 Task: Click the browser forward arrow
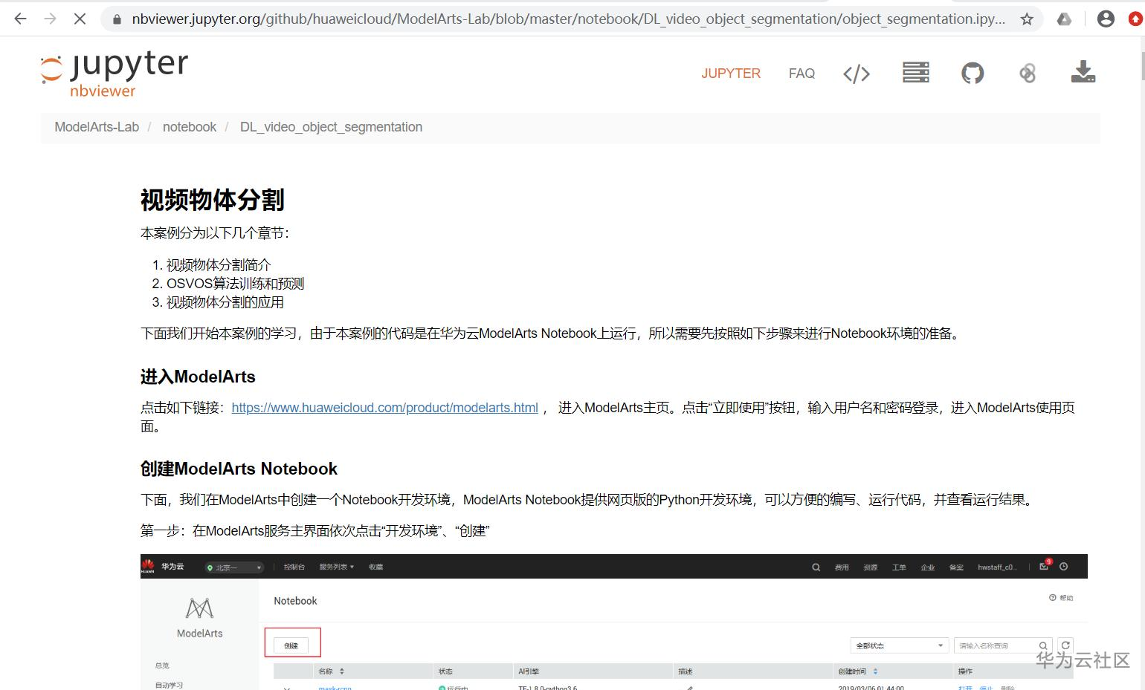click(50, 19)
